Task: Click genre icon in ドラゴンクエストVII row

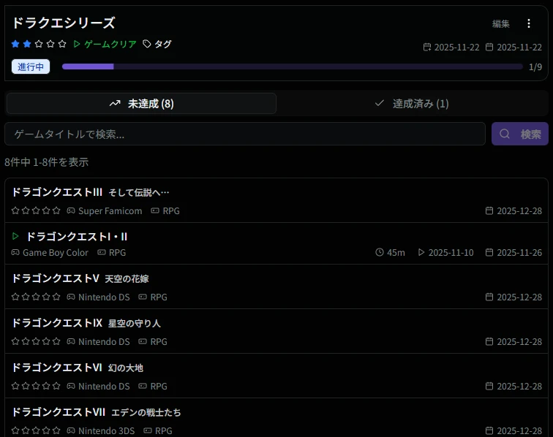Action: point(148,430)
